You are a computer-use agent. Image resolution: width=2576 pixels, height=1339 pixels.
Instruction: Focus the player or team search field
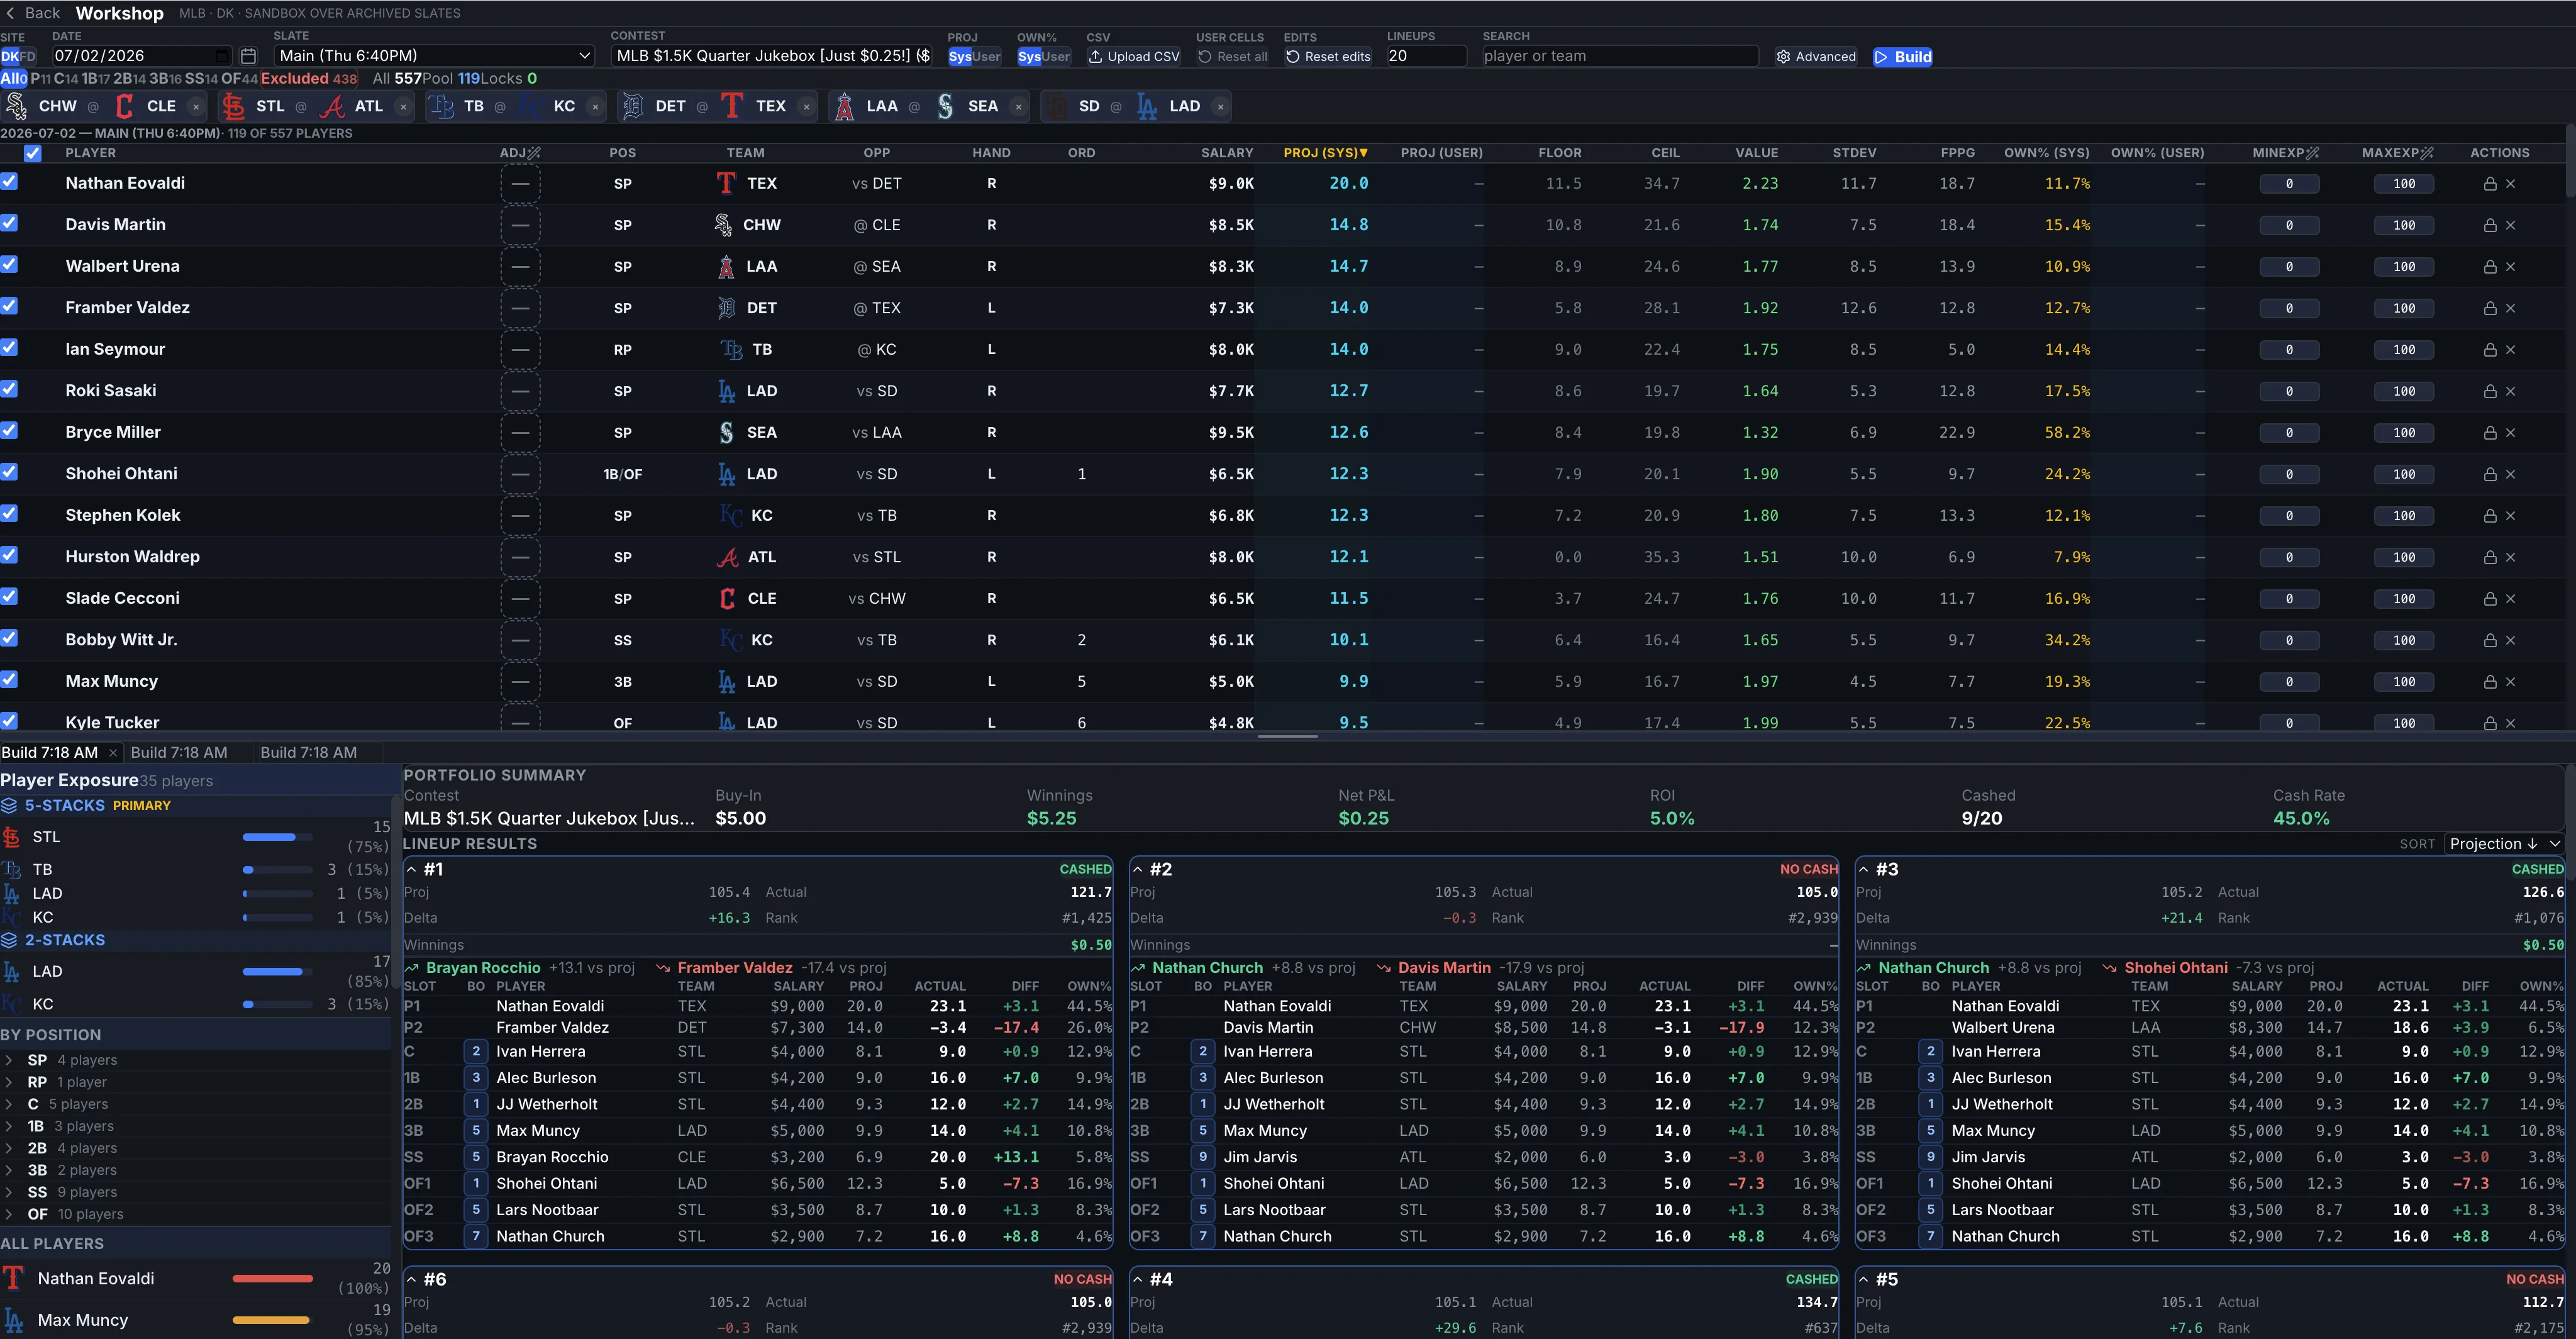pyautogui.click(x=1619, y=57)
